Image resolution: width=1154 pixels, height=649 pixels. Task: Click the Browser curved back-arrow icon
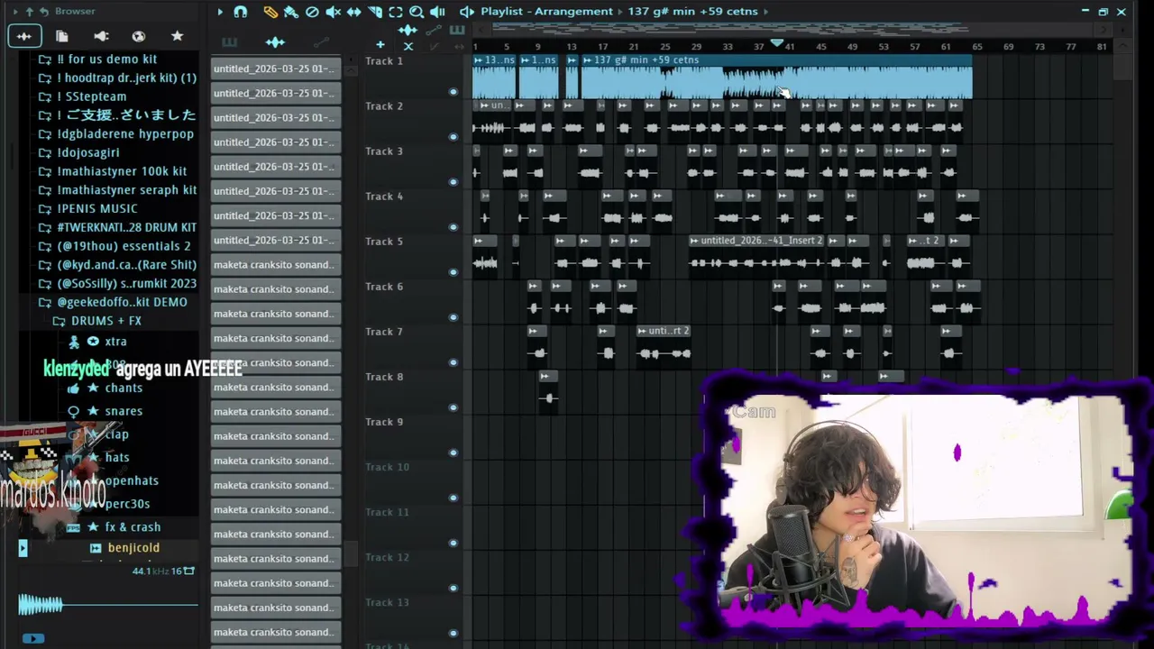click(x=43, y=12)
